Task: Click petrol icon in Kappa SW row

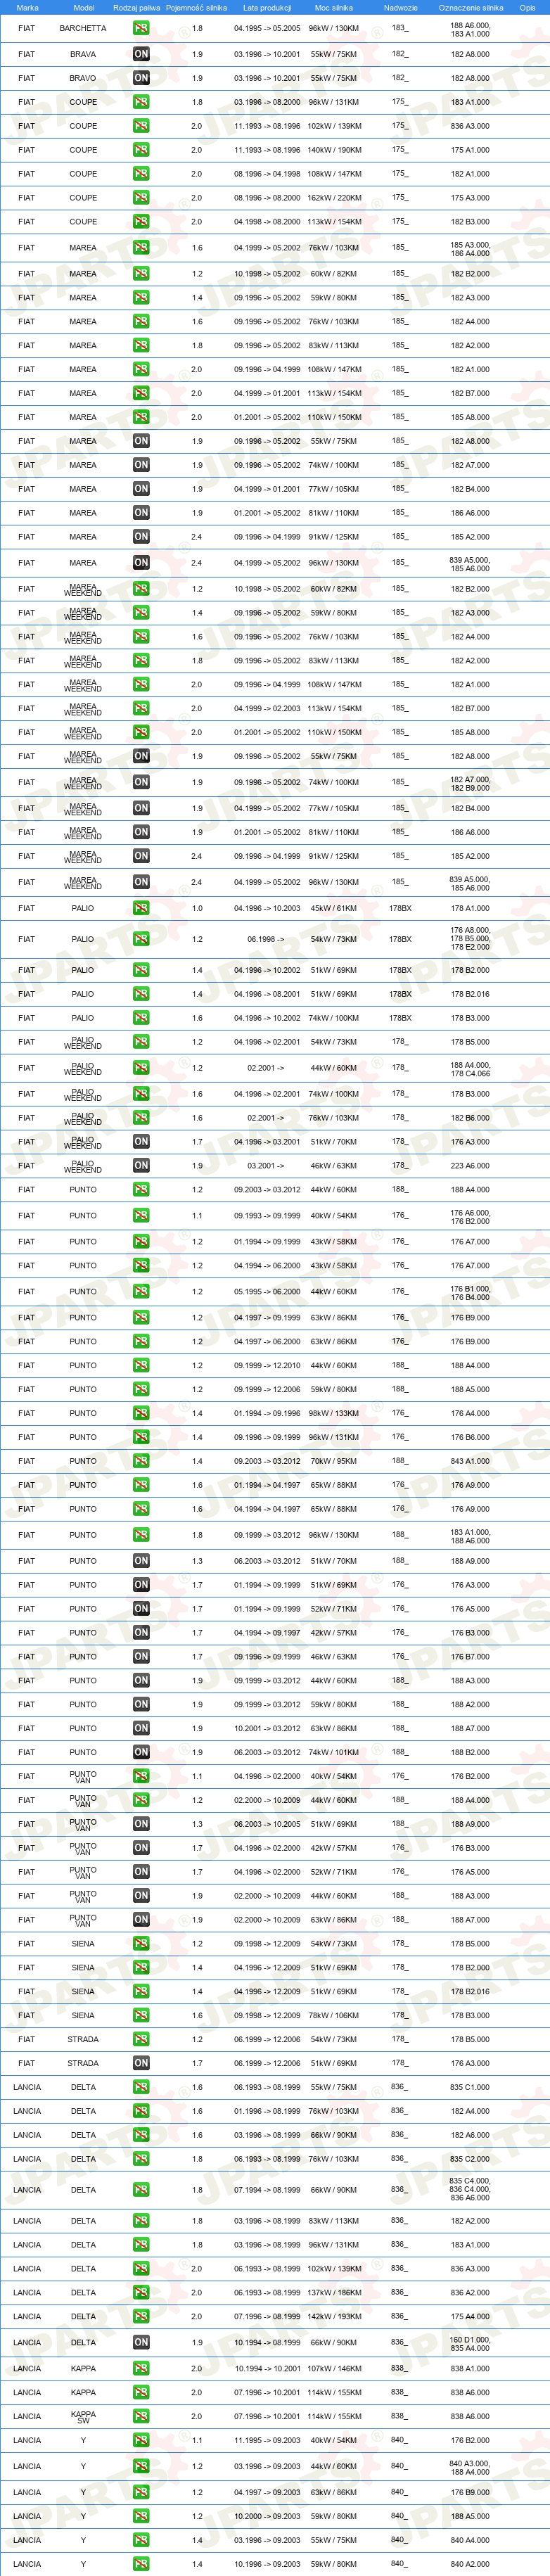Action: 141,2416
